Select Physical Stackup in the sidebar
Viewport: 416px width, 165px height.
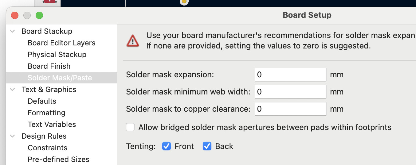click(57, 55)
